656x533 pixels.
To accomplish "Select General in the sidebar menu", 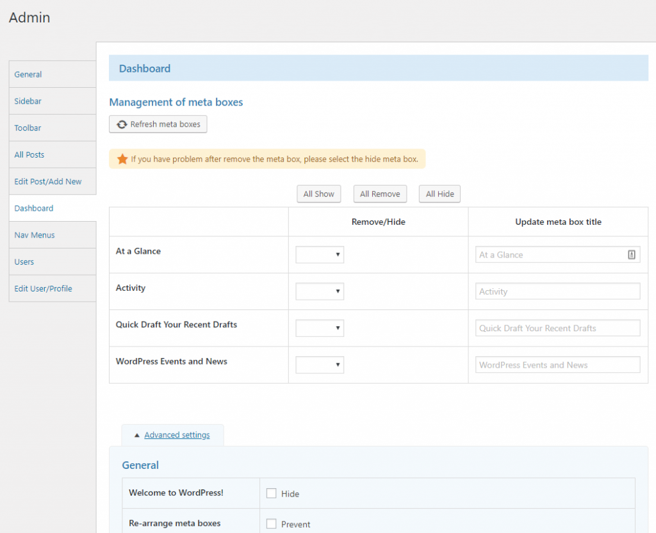I will [x=28, y=74].
